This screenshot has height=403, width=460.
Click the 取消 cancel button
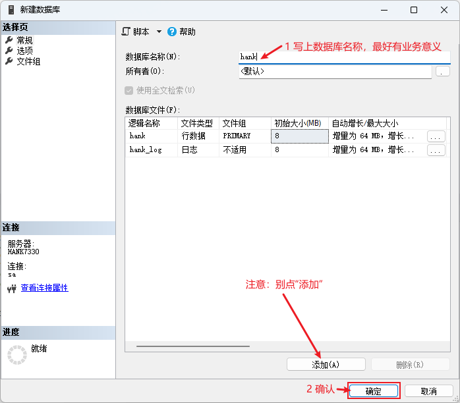[428, 391]
